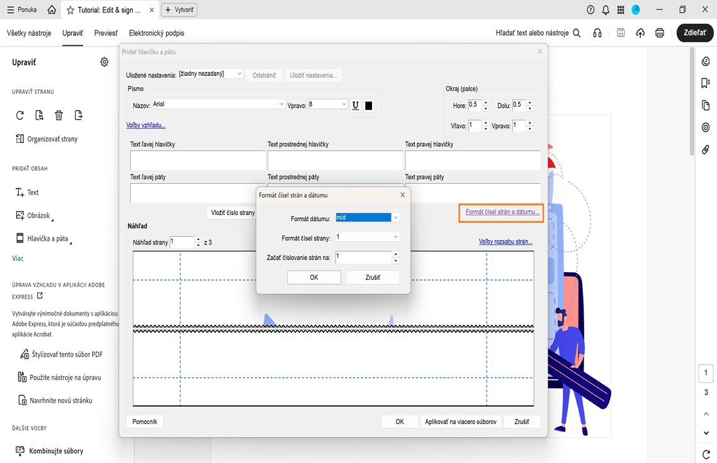Click Kombinujte súbory
This screenshot has width=717, height=463.
49,451
